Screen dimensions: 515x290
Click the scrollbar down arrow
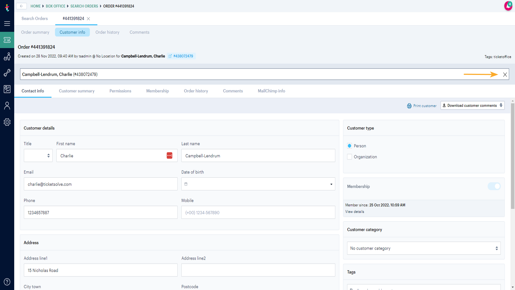click(x=513, y=287)
